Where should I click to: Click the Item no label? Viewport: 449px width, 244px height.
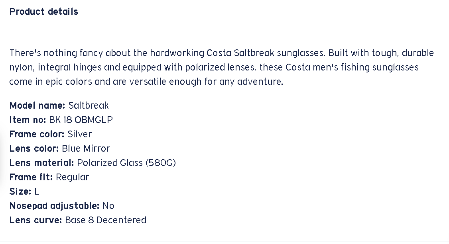click(x=28, y=120)
